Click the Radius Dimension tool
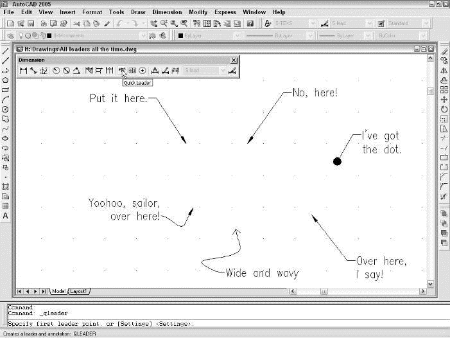This screenshot has width=450, height=338. (56, 71)
